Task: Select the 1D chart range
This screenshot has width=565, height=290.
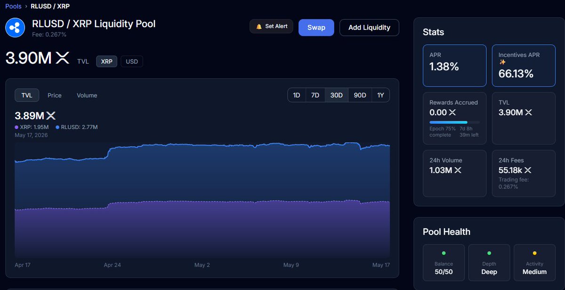Action: pyautogui.click(x=297, y=95)
